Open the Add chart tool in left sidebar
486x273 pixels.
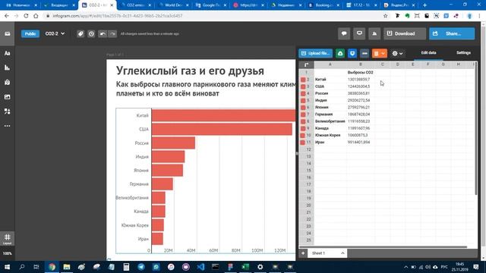pyautogui.click(x=7, y=67)
